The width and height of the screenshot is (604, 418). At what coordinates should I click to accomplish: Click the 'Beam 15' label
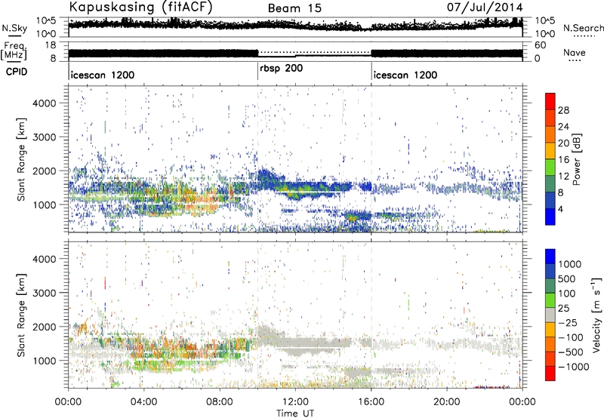[x=294, y=8]
